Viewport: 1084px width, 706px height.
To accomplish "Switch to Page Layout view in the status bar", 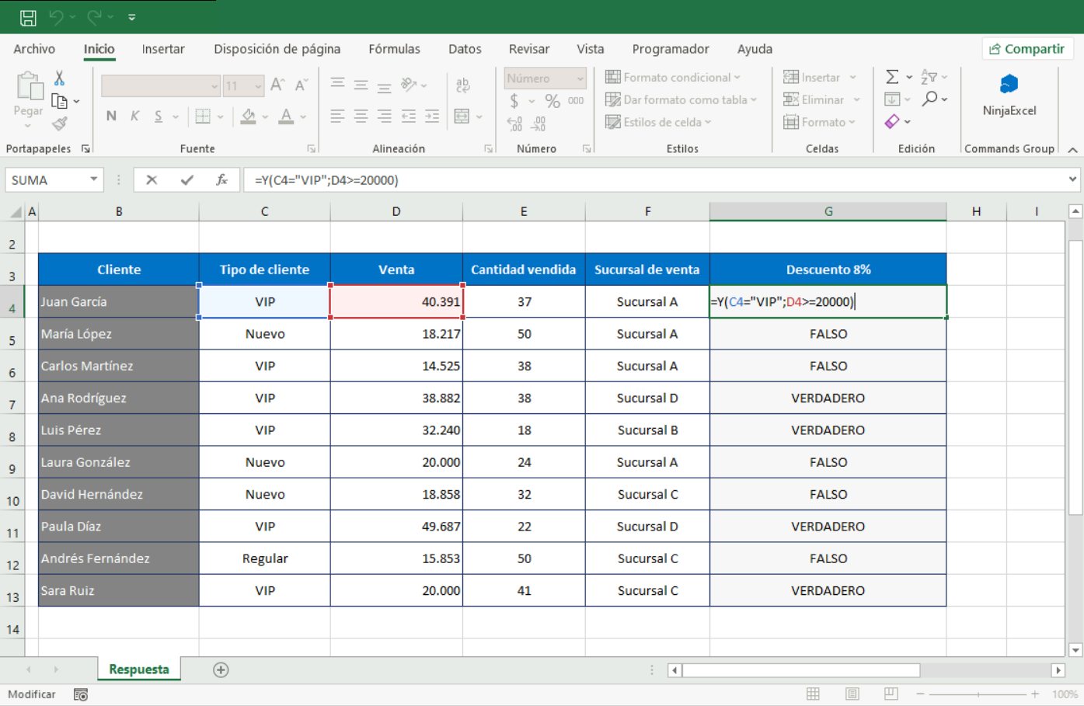I will click(x=852, y=694).
